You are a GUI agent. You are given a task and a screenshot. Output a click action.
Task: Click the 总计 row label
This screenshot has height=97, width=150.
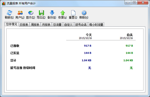tap(13, 60)
